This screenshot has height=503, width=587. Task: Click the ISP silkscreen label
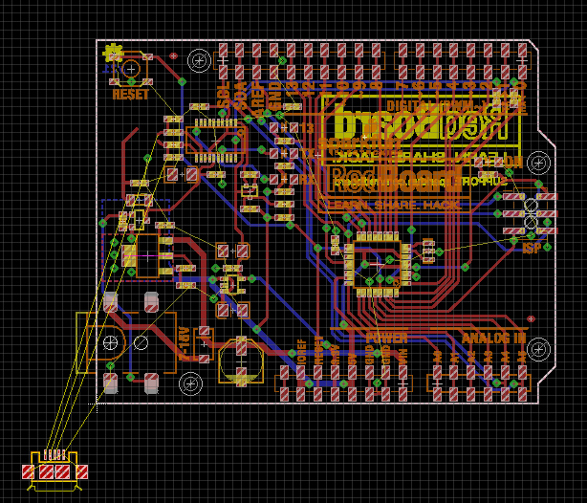coord(532,248)
